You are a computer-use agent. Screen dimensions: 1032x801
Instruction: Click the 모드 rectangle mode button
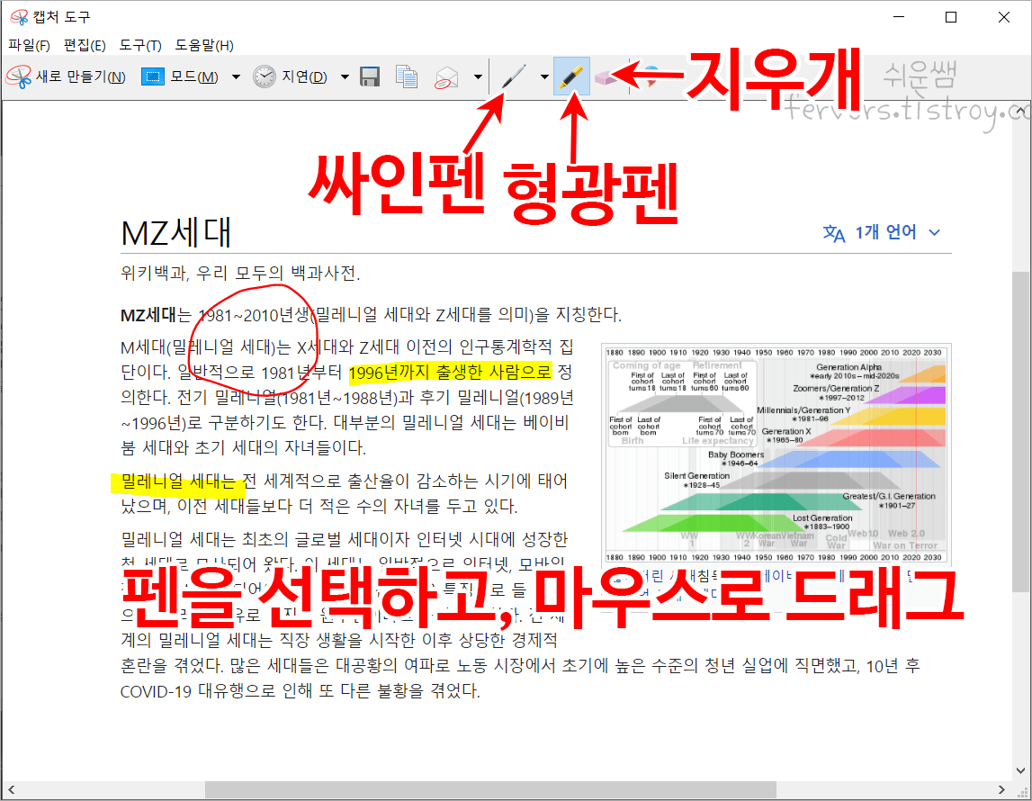[180, 77]
